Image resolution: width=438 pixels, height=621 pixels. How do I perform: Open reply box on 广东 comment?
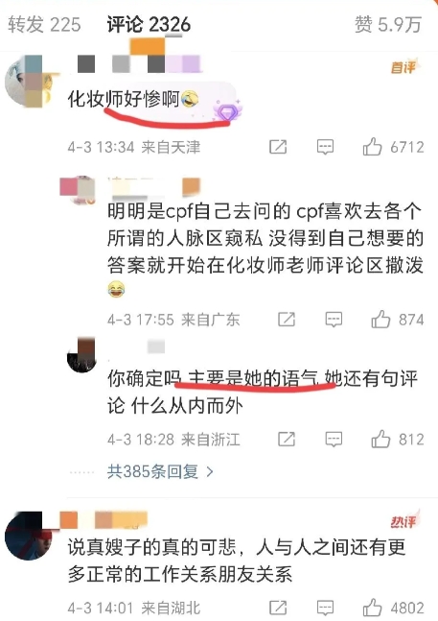click(334, 320)
